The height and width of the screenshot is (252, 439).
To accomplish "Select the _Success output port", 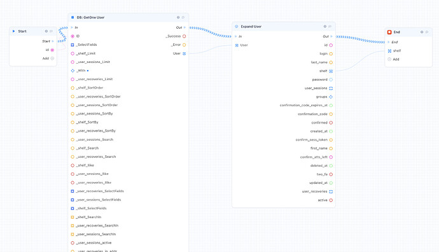I will 185,36.
